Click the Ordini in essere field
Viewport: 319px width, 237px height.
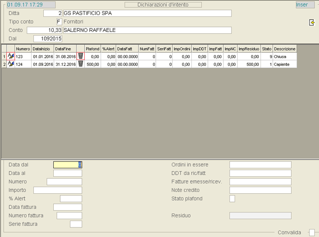[260, 165]
